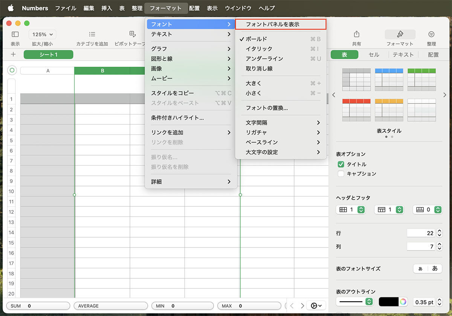The width and height of the screenshot is (452, 316).
Task: Toggle the タイトル checkbox
Action: [x=341, y=164]
